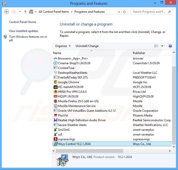Open window system menu icon in title bar
This screenshot has height=170, width=178.
tap(4, 3)
